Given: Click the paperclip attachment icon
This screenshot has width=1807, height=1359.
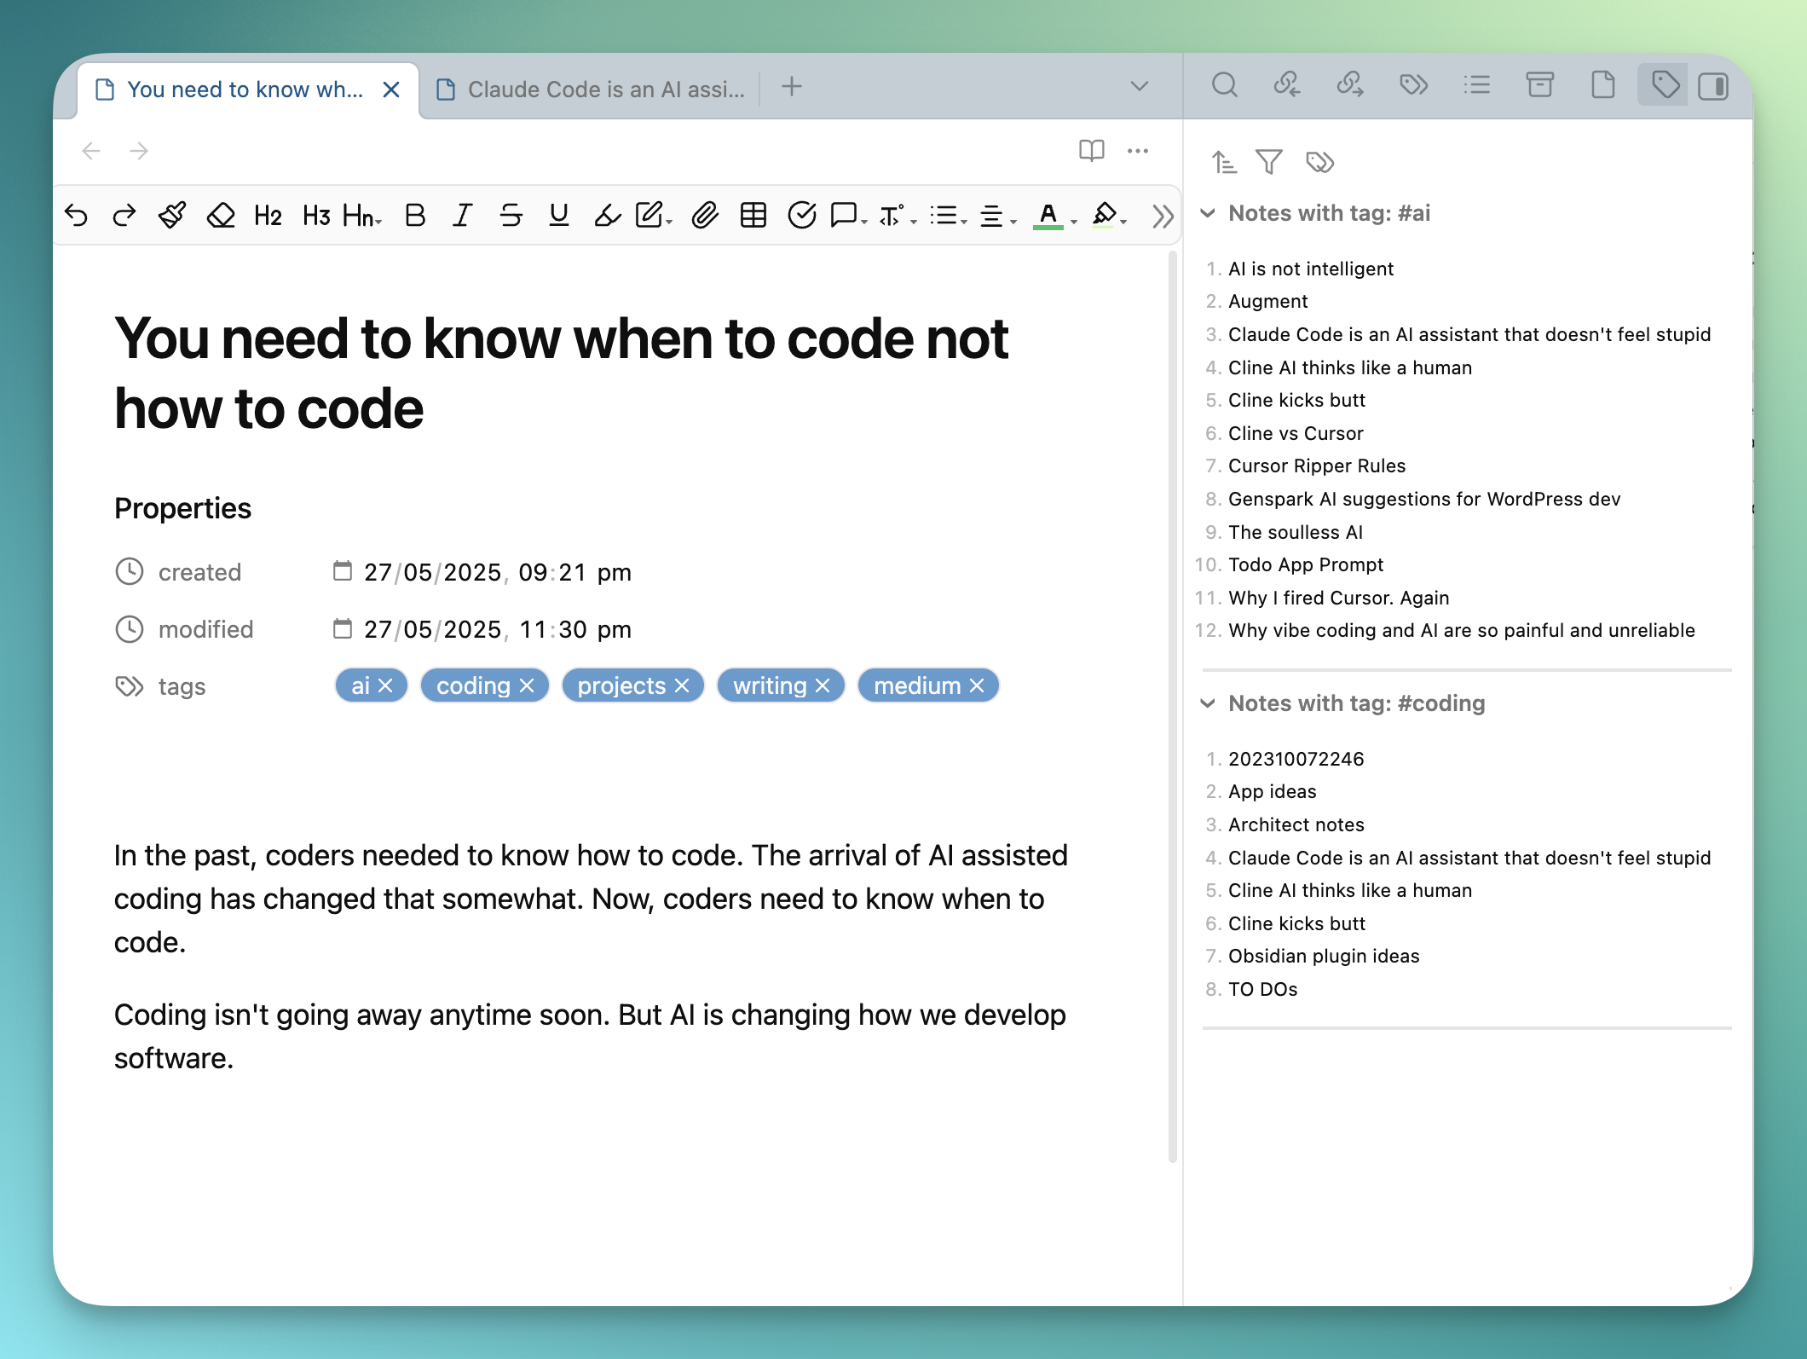Looking at the screenshot, I should [705, 216].
